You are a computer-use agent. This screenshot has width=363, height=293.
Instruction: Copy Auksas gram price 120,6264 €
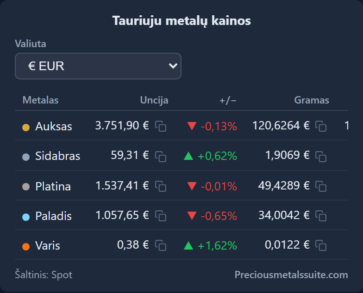coord(321,126)
